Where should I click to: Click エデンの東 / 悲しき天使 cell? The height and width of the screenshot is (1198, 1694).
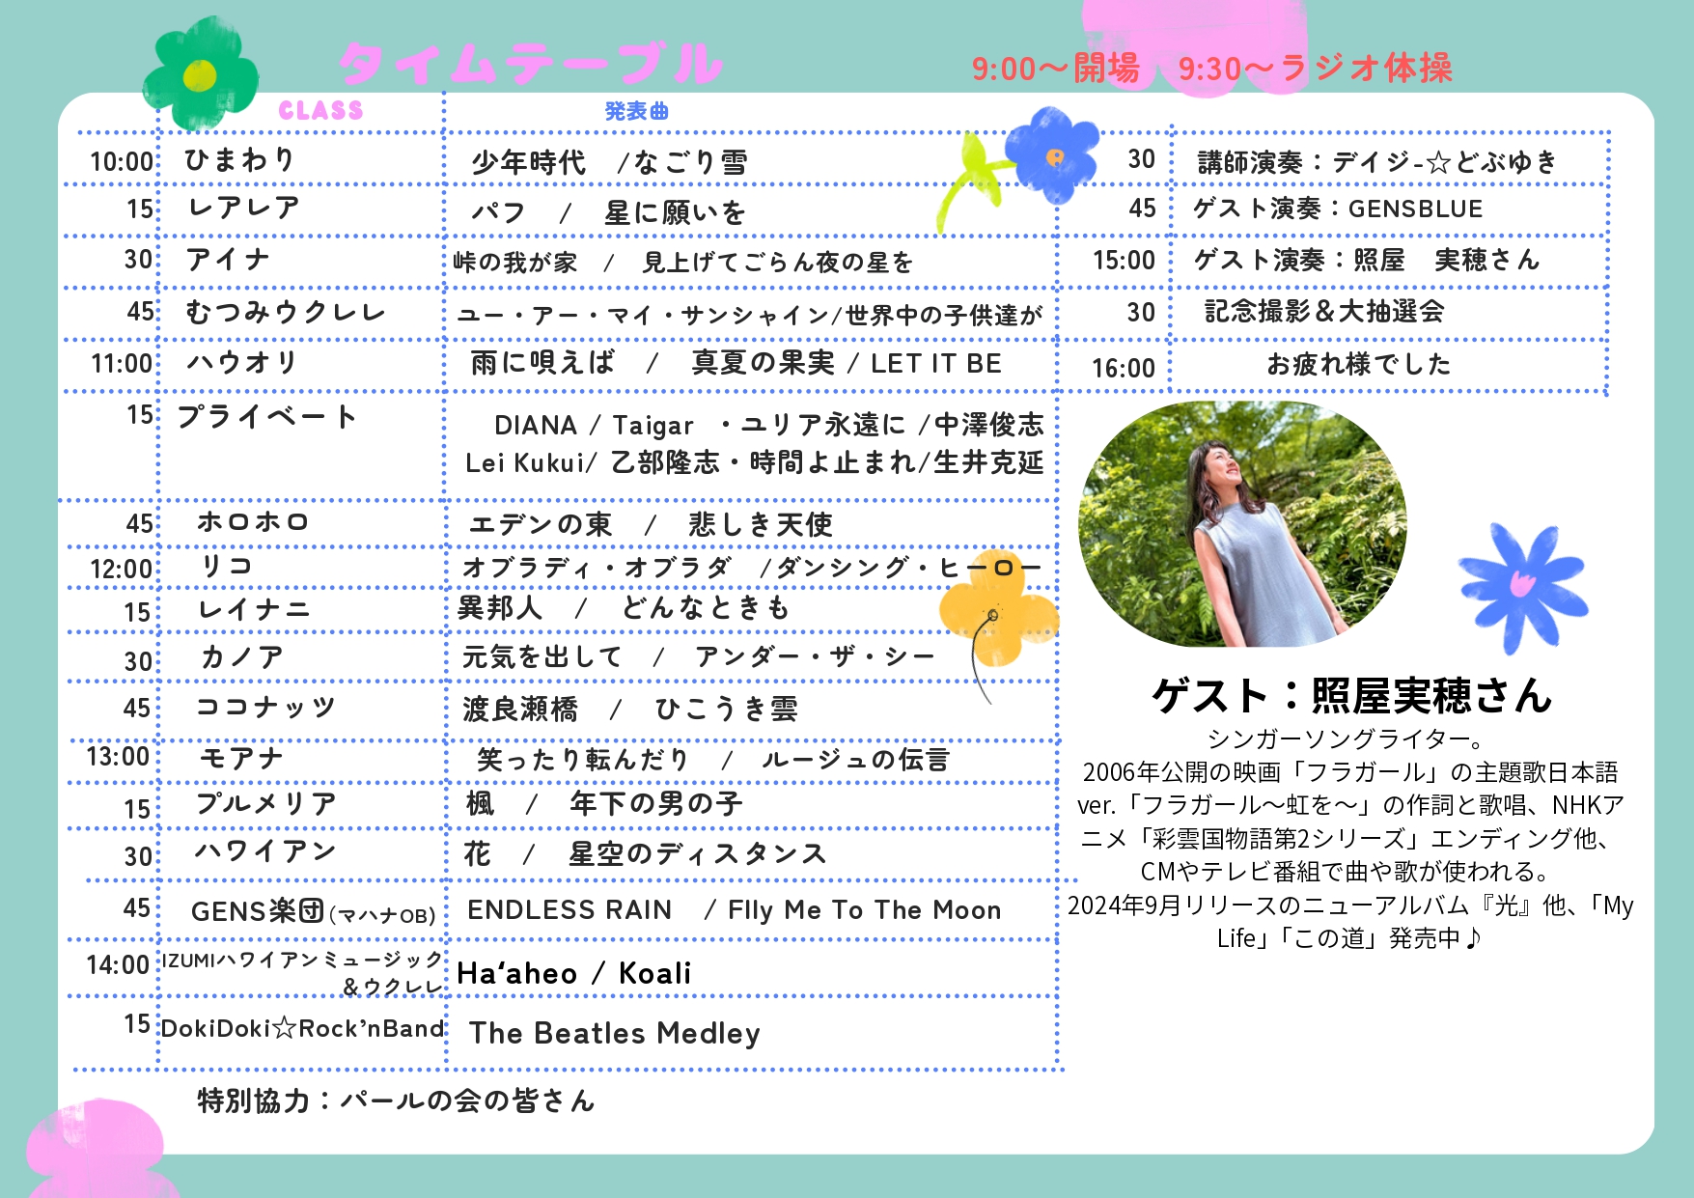point(650,524)
